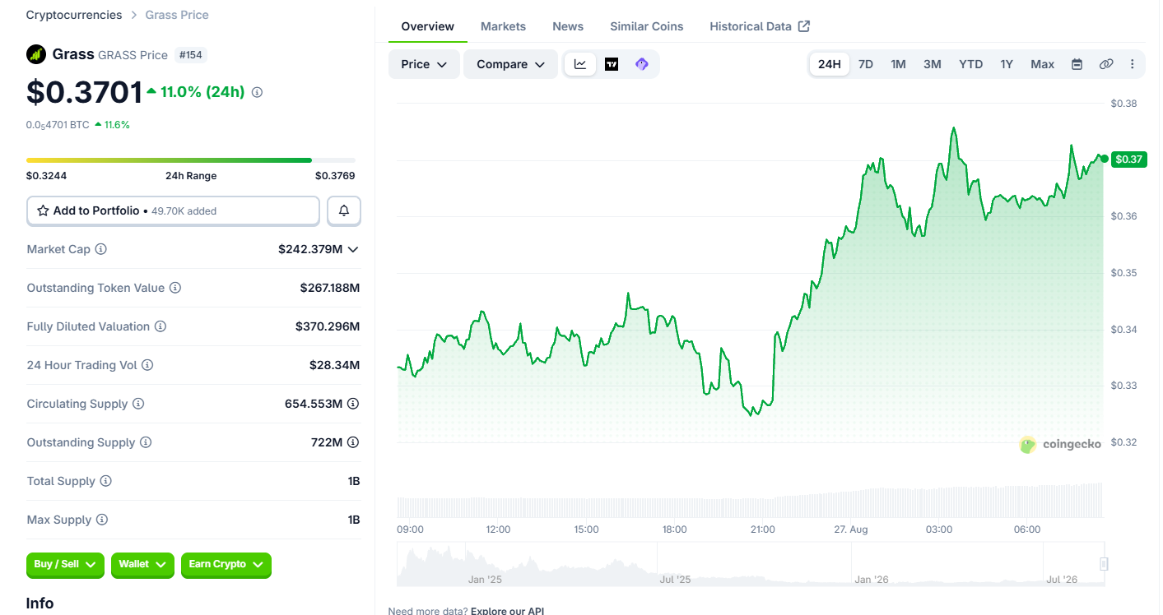Click the Max Supply info icon
This screenshot has width=1163, height=615.
[102, 520]
